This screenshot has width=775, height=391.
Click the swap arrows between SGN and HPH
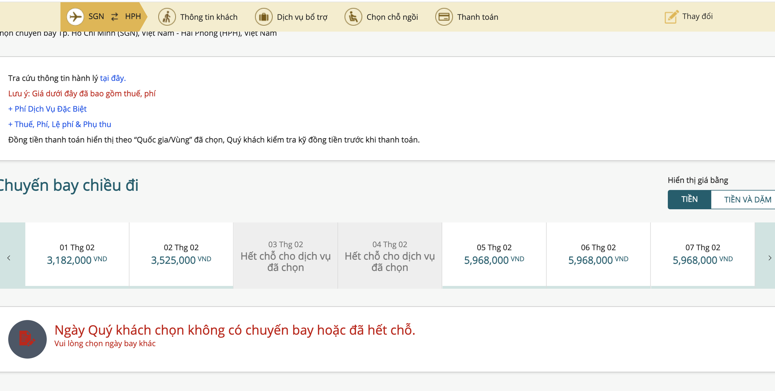click(x=114, y=17)
